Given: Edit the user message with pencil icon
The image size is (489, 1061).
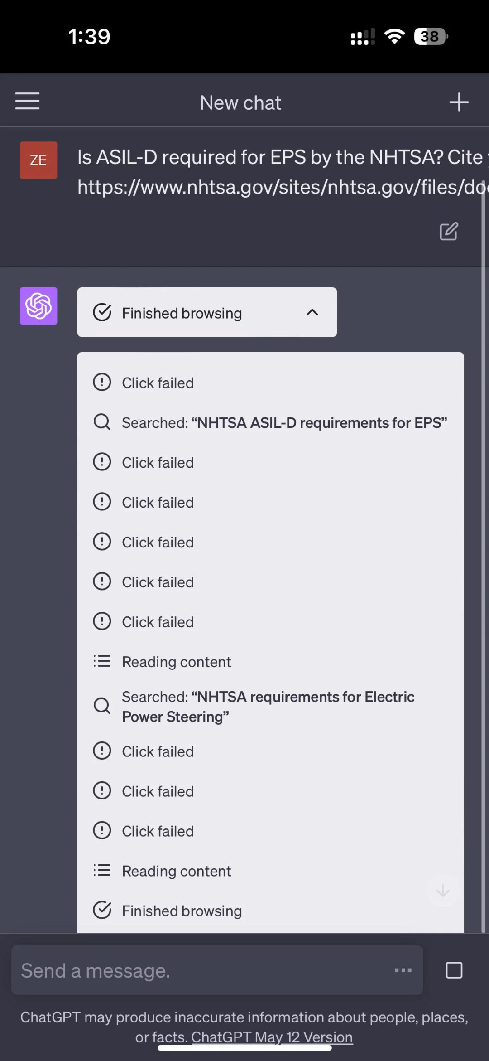Looking at the screenshot, I should 449,232.
